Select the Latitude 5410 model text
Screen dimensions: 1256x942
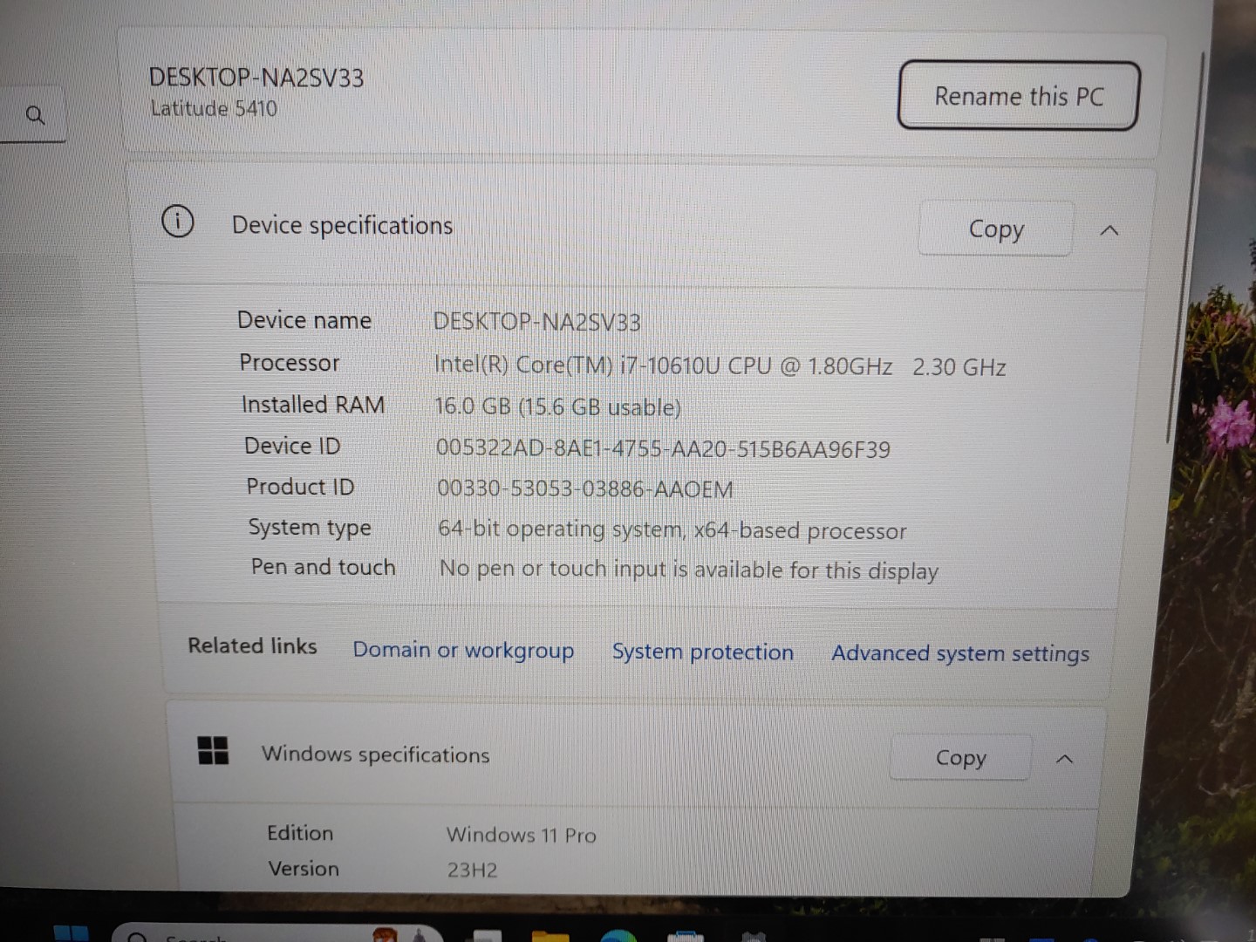pyautogui.click(x=214, y=108)
